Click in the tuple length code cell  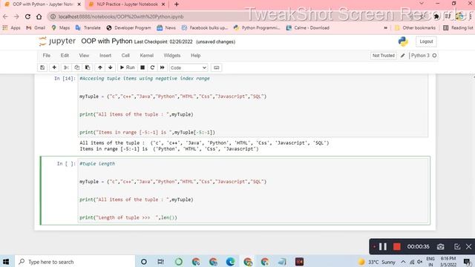pos(253,191)
